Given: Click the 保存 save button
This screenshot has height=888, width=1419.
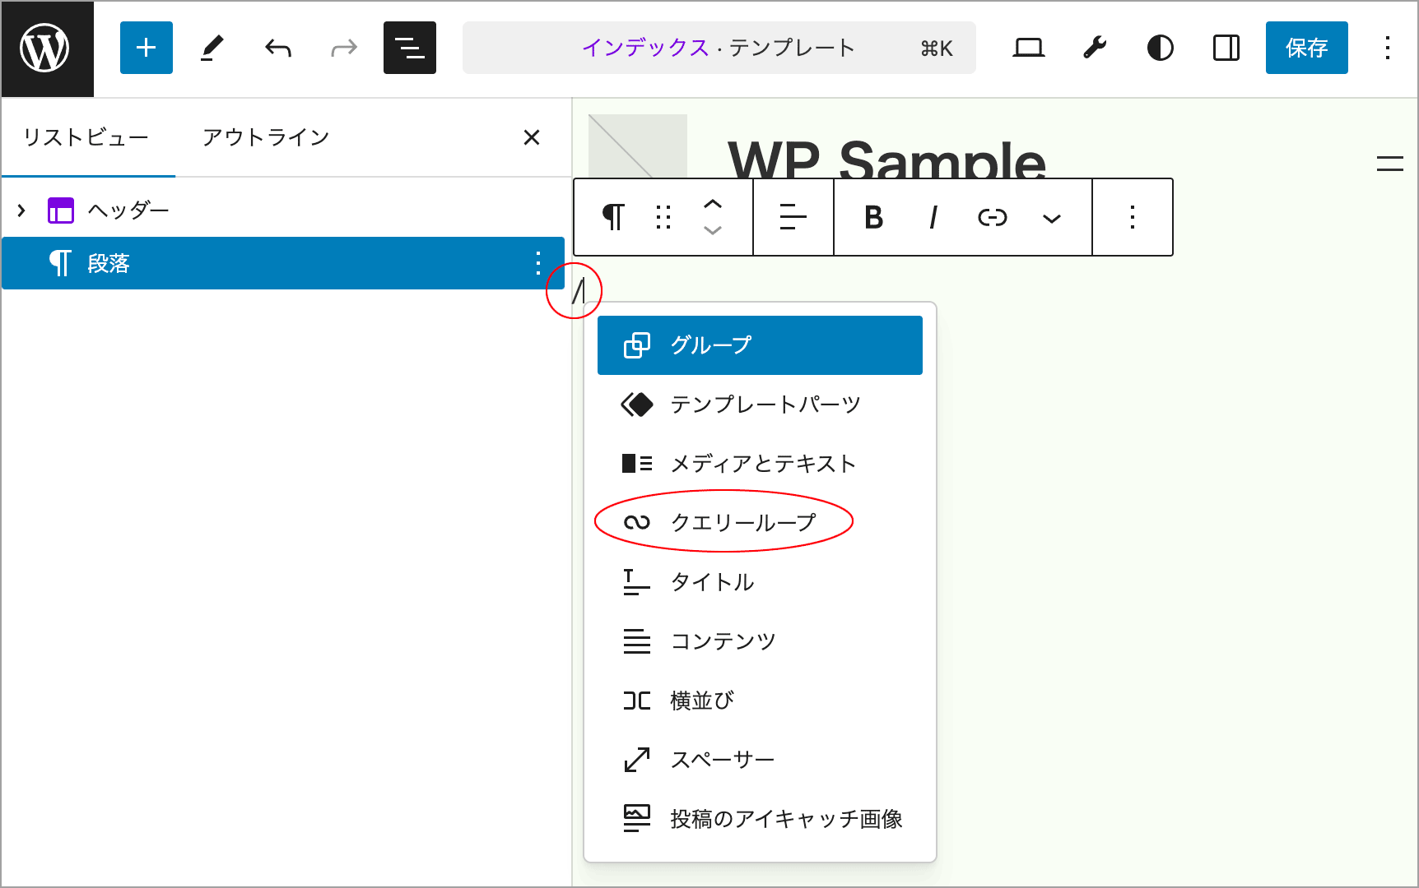Looking at the screenshot, I should click(x=1306, y=49).
